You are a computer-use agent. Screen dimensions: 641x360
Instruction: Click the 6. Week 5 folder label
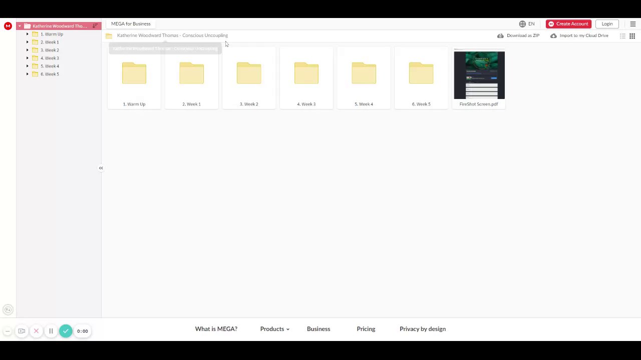click(x=421, y=104)
